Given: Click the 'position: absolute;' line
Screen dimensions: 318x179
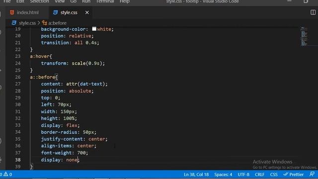Looking at the screenshot, I should (x=67, y=91).
